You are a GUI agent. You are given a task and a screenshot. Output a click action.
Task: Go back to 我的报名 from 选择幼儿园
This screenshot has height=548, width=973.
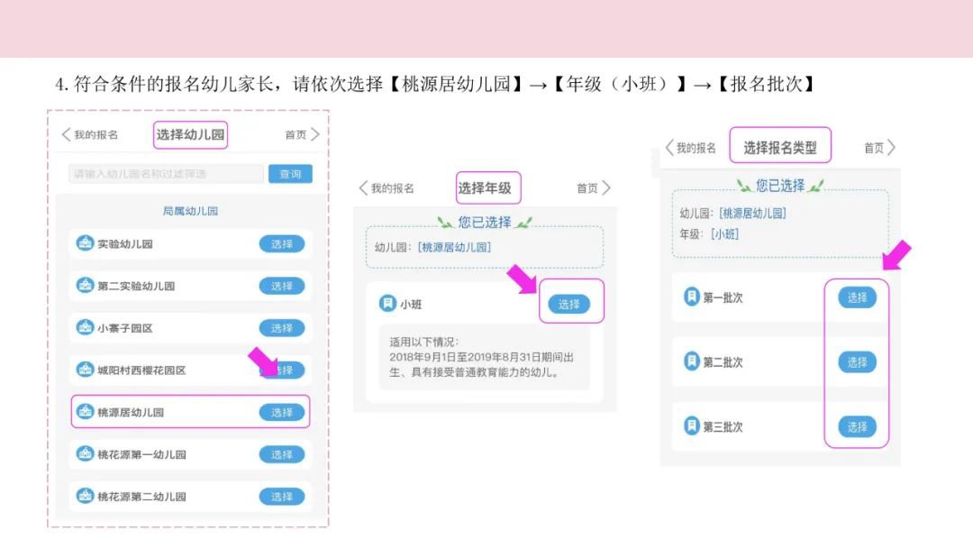coord(89,135)
